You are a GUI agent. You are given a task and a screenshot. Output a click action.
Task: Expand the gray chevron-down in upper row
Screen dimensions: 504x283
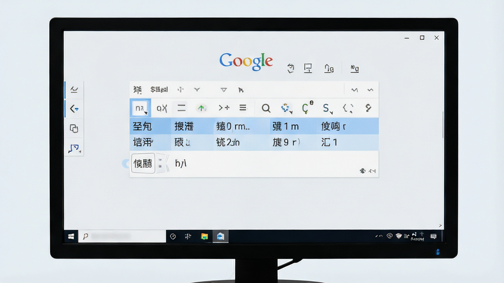[x=197, y=90]
